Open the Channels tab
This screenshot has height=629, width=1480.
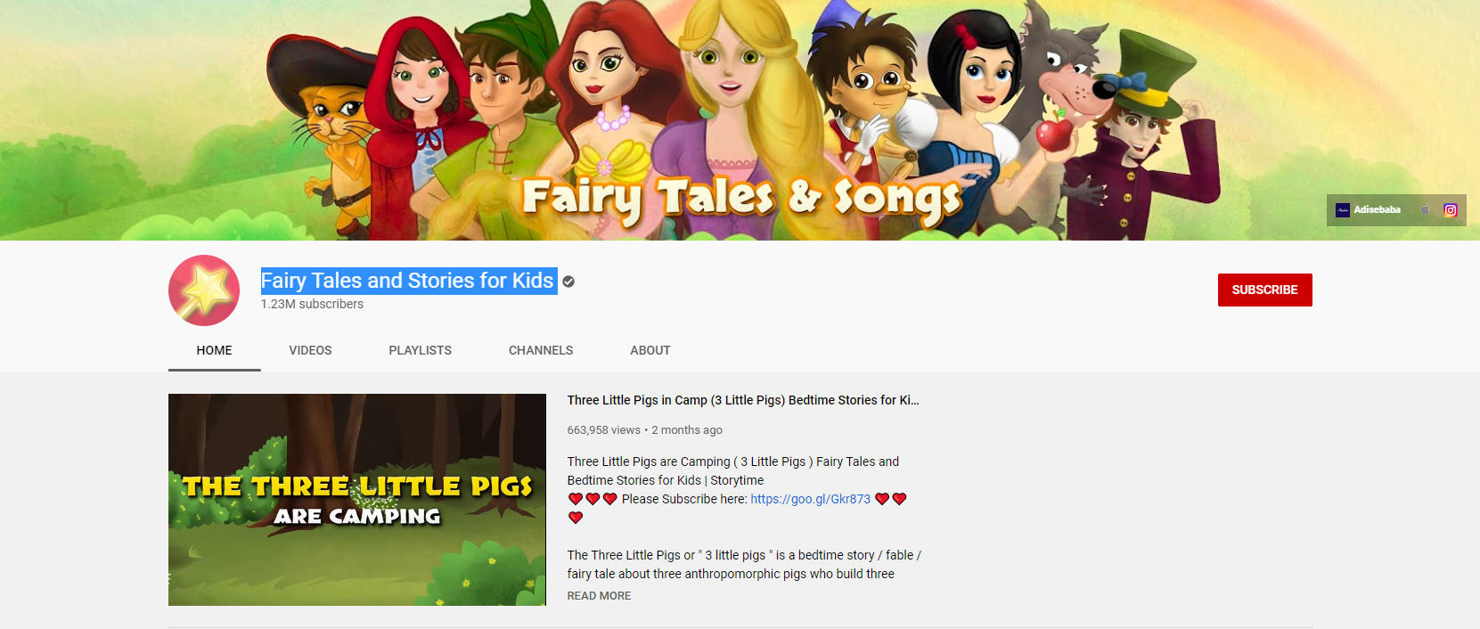tap(541, 350)
